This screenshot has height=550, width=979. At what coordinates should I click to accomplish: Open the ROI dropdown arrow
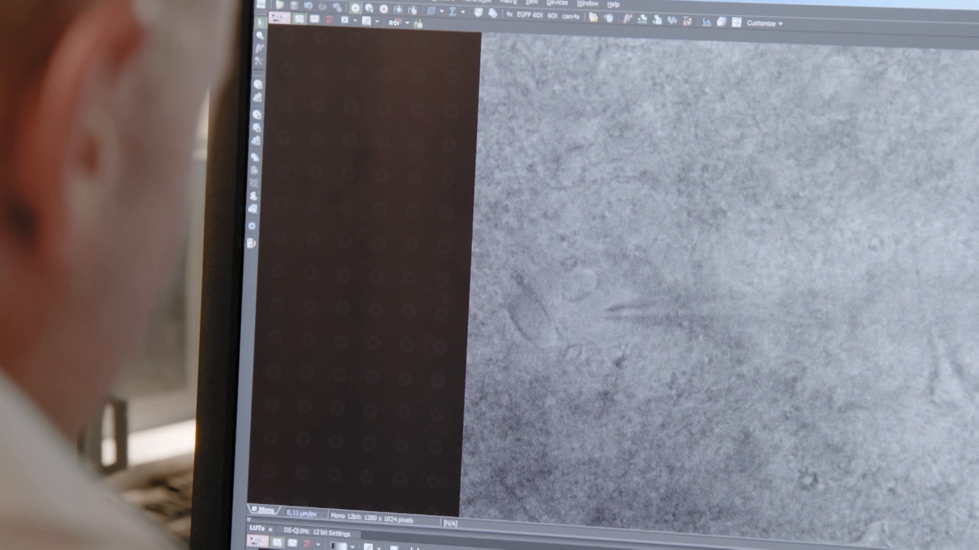pos(407,23)
